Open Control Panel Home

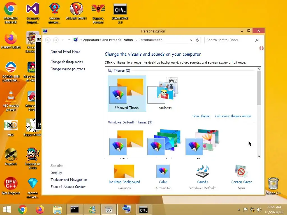(65, 52)
